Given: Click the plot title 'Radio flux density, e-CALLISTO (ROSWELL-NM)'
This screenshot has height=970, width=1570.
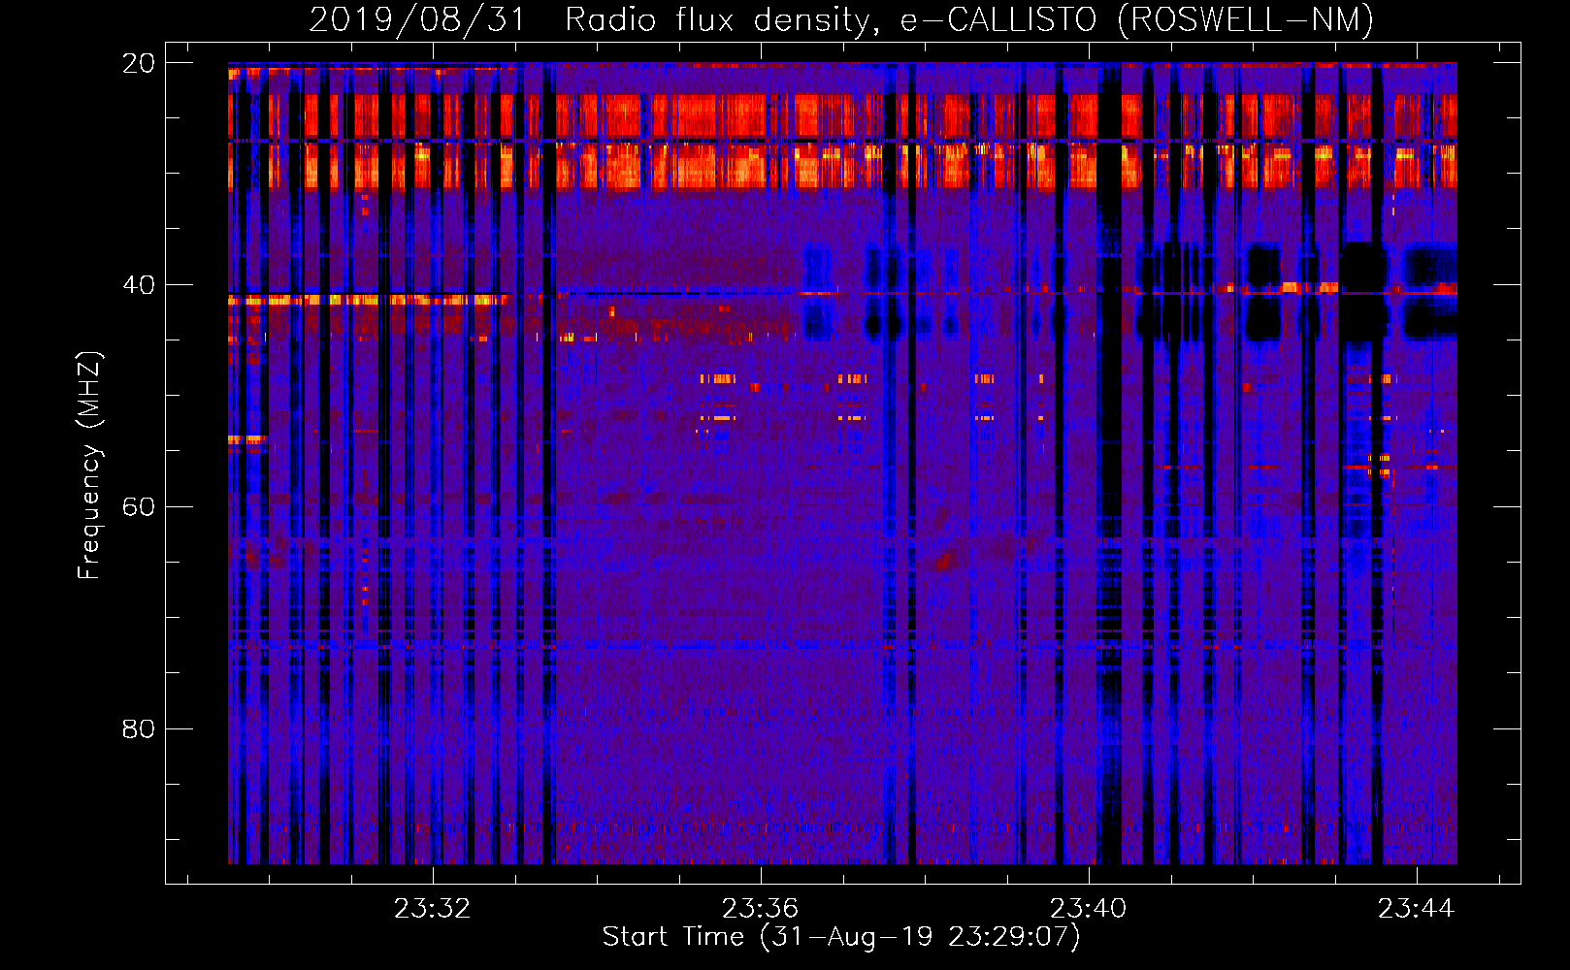Looking at the screenshot, I should coord(969,20).
